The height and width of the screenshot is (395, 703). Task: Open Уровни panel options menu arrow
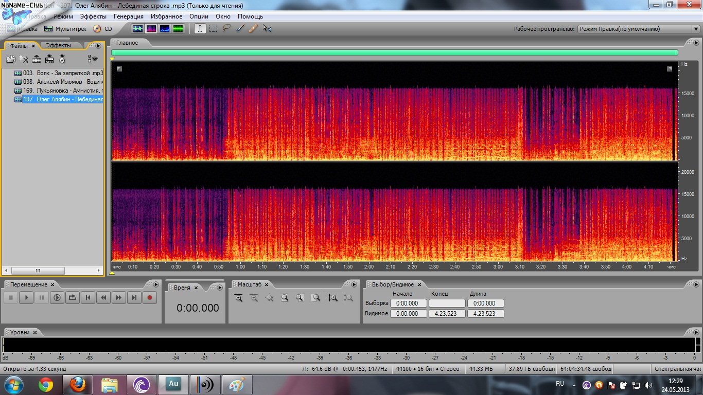pos(695,332)
